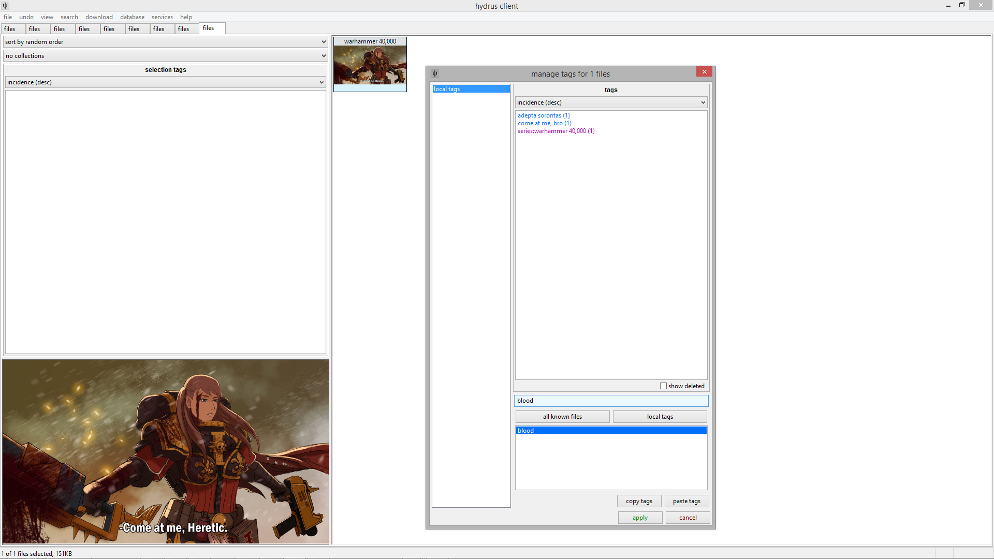Click the services menu in menubar
Viewport: 994px width, 559px height.
(162, 17)
